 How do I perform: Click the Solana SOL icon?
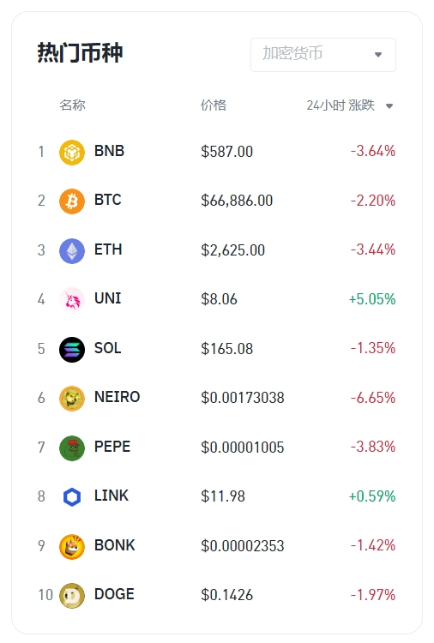[72, 350]
